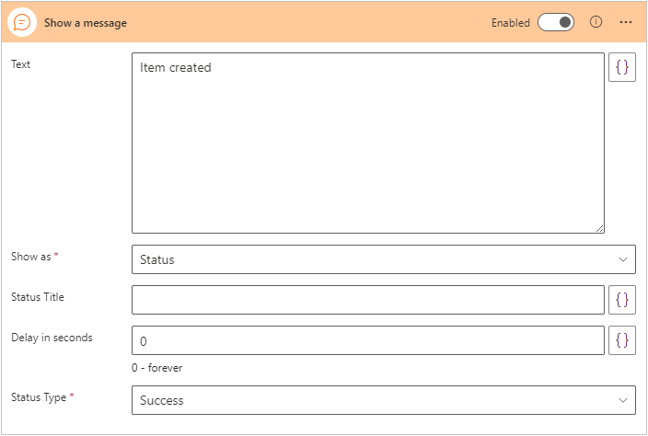
Task: Open expression editor for Status Title
Action: click(622, 300)
